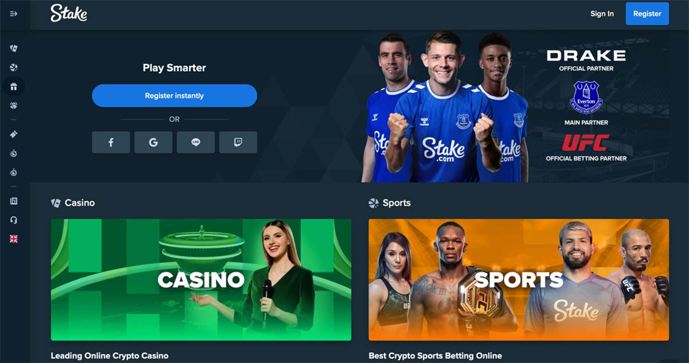Open live support via headset icon

[x=14, y=220]
